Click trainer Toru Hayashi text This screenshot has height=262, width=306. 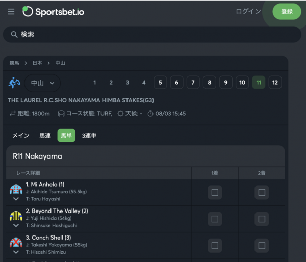(43, 199)
